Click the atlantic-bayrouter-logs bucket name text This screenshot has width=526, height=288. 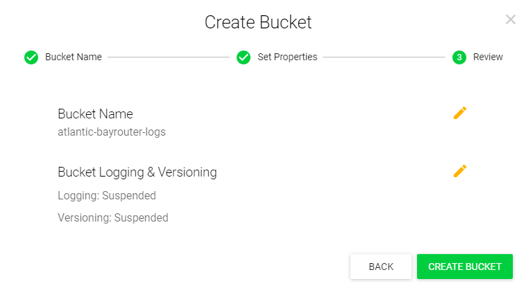112,132
